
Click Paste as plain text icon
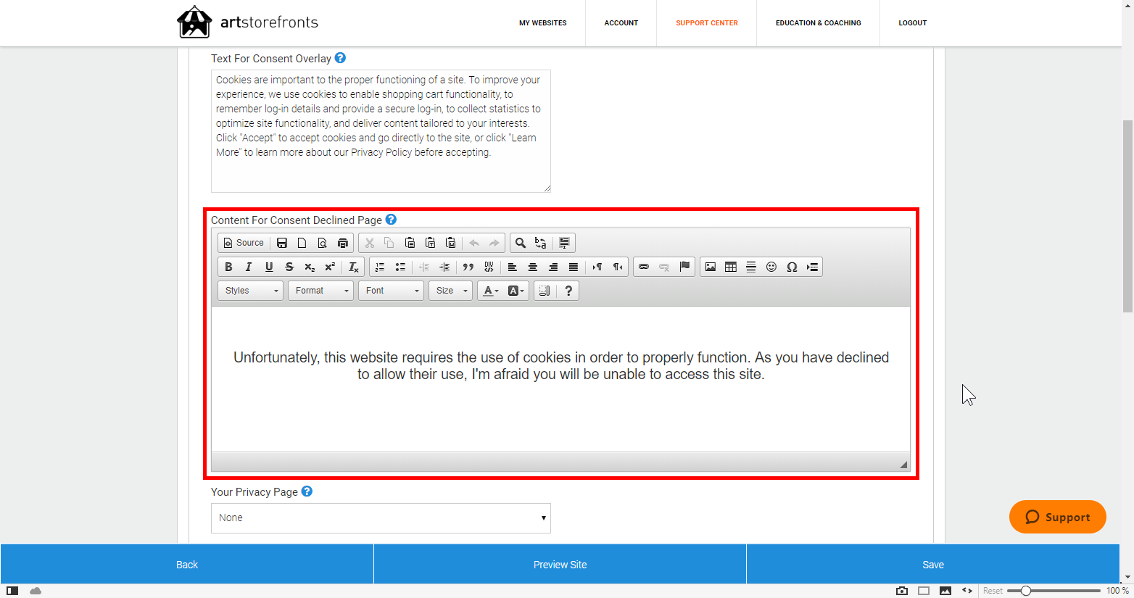pos(430,243)
